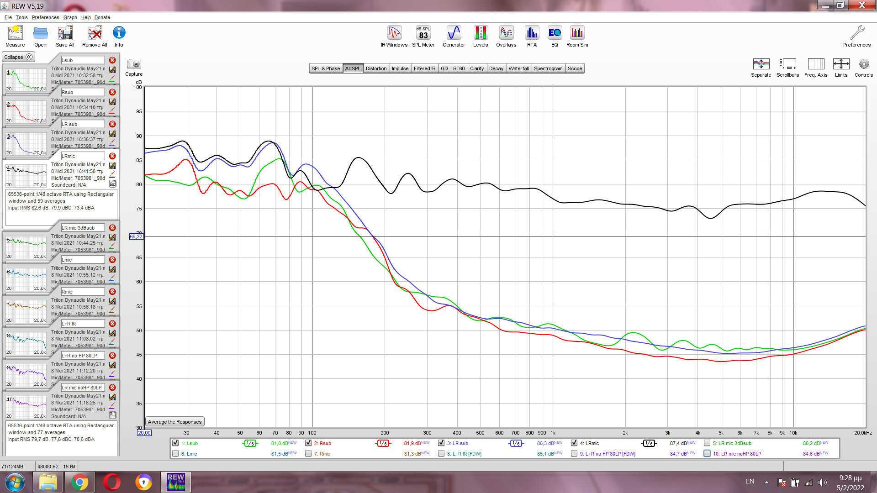Click Average the Responses button
This screenshot has width=877, height=493.
[174, 422]
